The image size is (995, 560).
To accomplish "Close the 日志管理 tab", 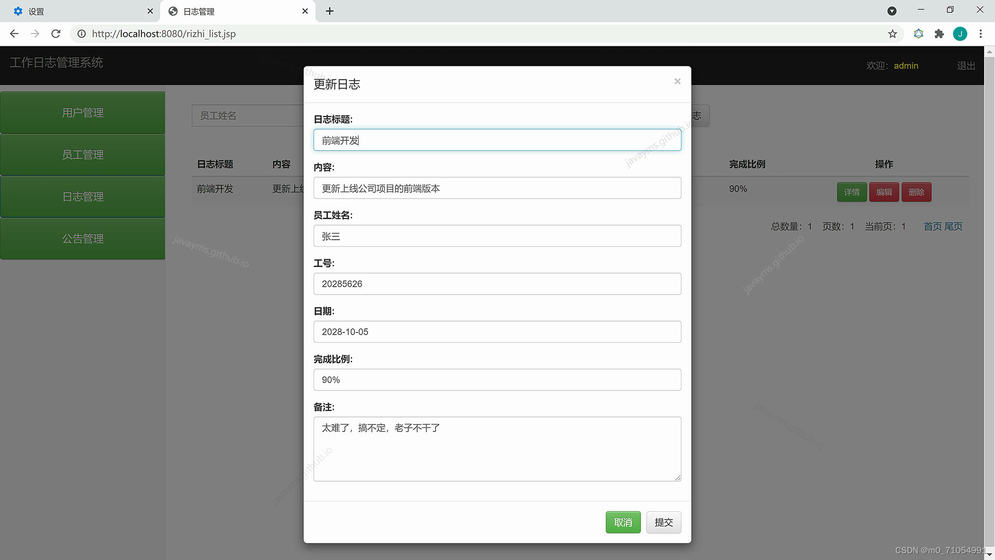I will click(x=305, y=11).
